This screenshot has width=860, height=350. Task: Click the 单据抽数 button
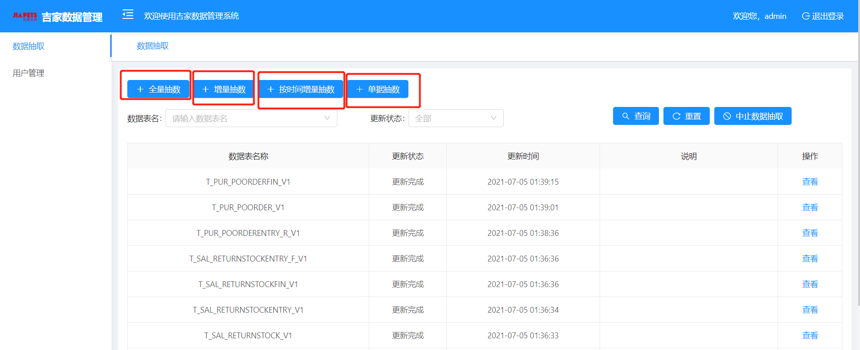point(378,89)
